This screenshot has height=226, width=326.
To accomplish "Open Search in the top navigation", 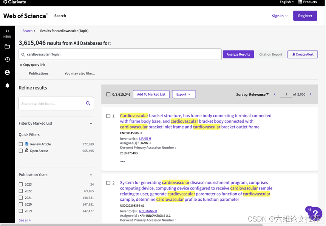I will pyautogui.click(x=60, y=16).
